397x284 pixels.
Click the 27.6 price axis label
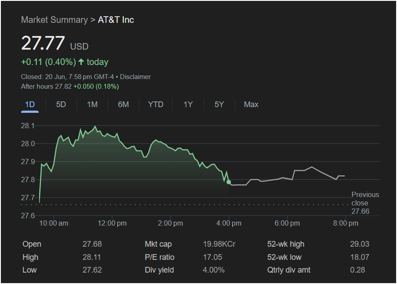tap(28, 216)
